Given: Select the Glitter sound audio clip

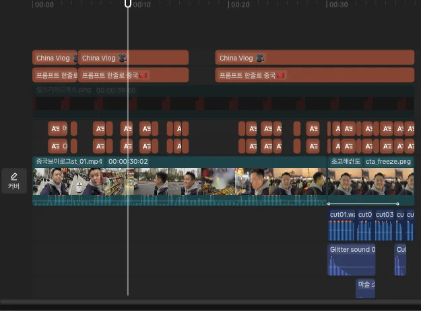Looking at the screenshot, I should (352, 259).
